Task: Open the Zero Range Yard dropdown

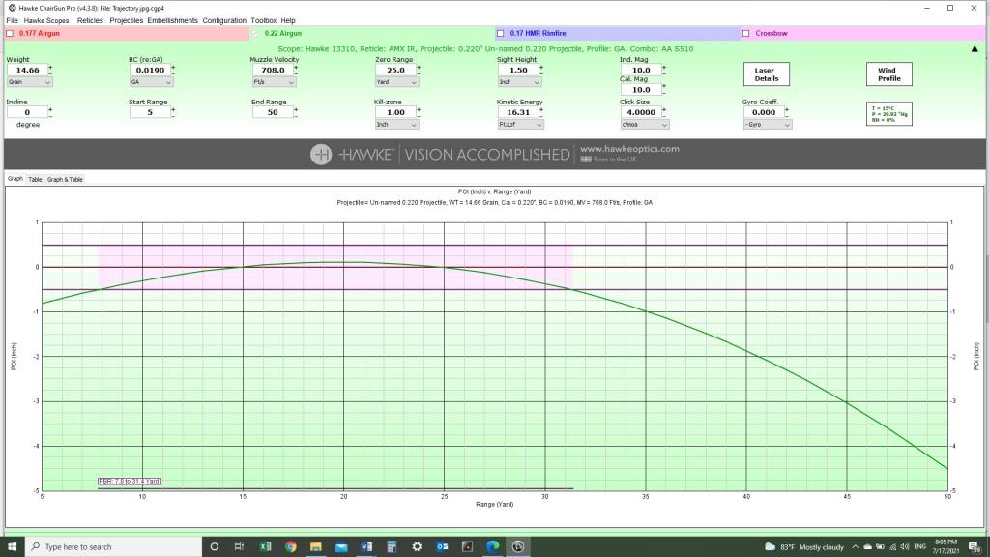Action: tap(396, 82)
